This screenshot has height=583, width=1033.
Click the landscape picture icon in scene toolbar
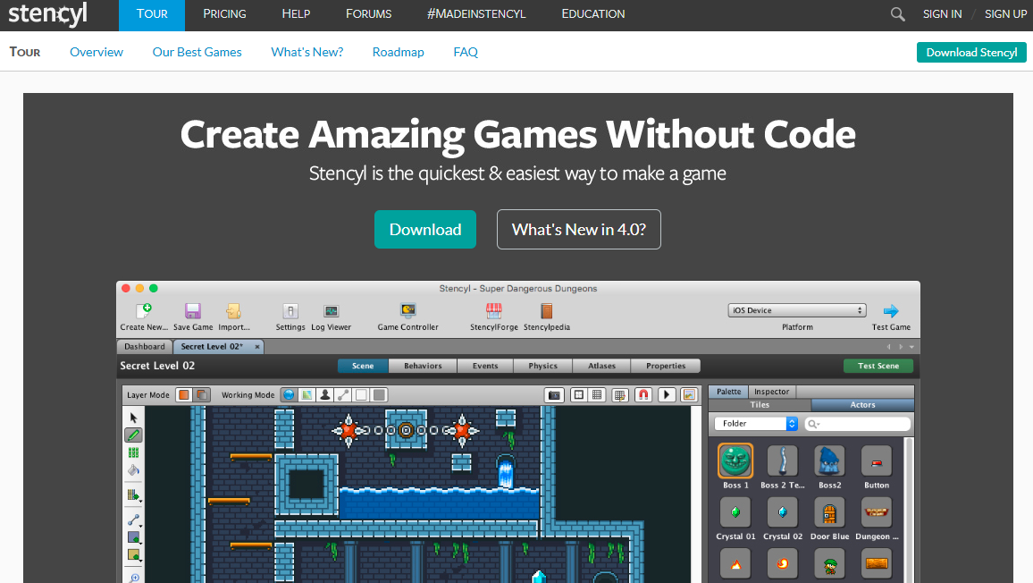(x=689, y=395)
